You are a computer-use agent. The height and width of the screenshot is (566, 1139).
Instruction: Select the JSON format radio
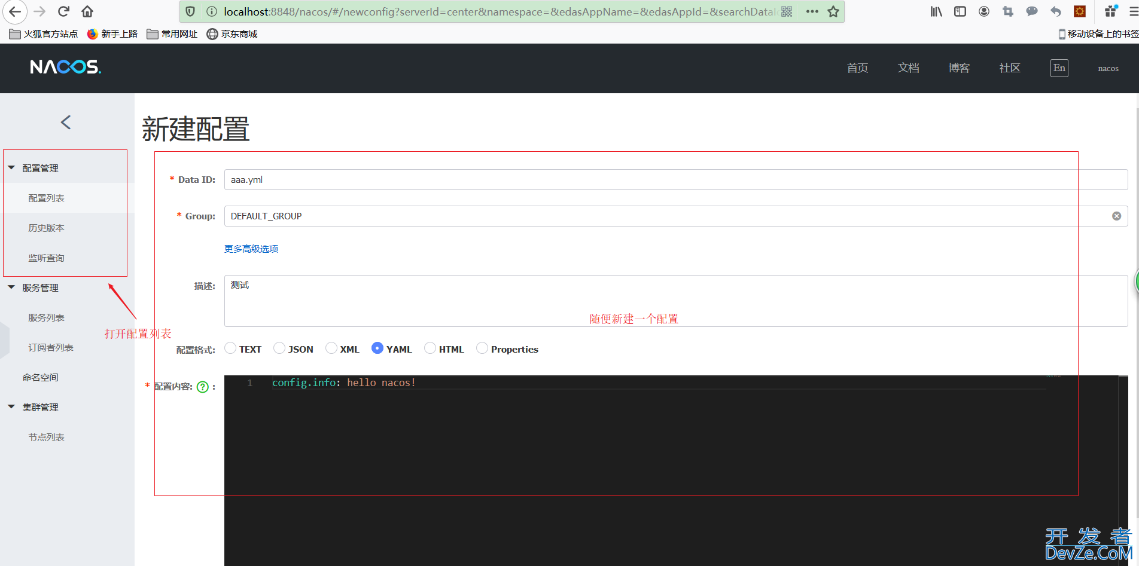[x=279, y=348]
